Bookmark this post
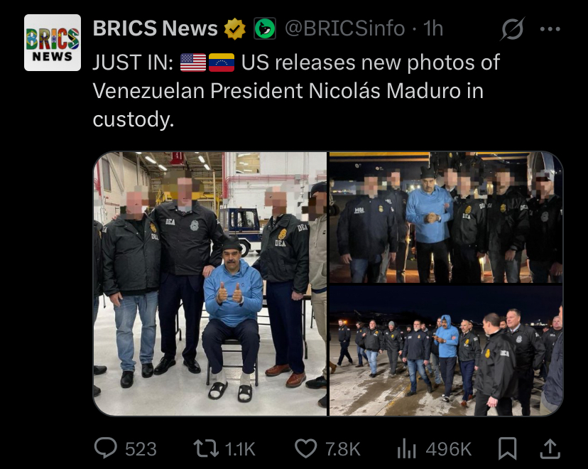Screen dimensions: 588x469 [507, 448]
